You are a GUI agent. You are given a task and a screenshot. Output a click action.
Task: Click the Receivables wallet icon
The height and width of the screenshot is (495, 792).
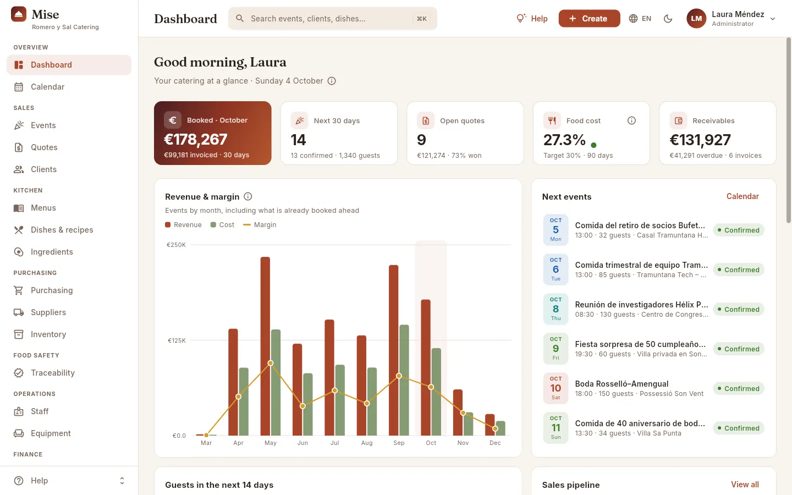coord(678,120)
